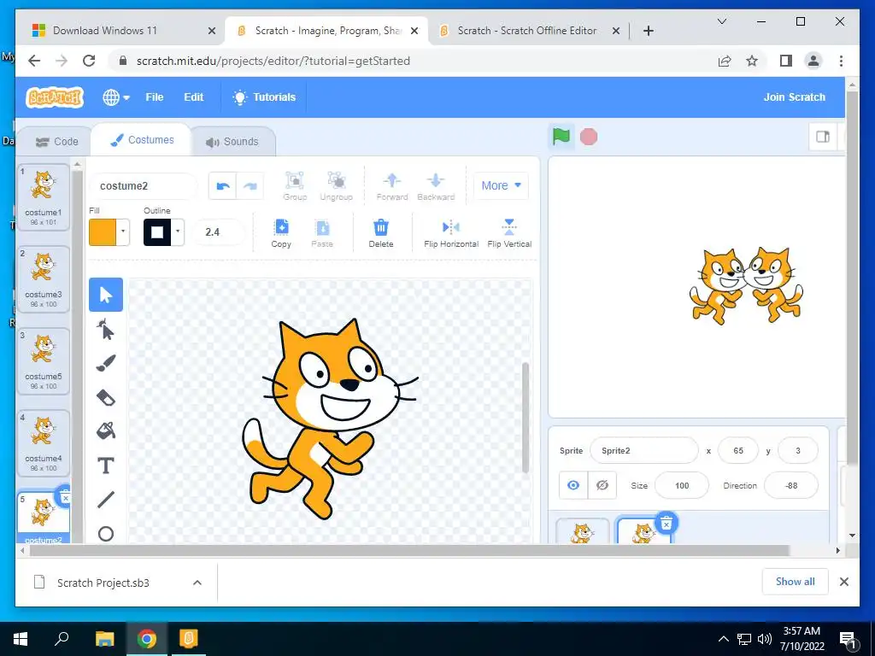875x656 pixels.
Task: Select the Circle tool
Action: pyautogui.click(x=106, y=534)
